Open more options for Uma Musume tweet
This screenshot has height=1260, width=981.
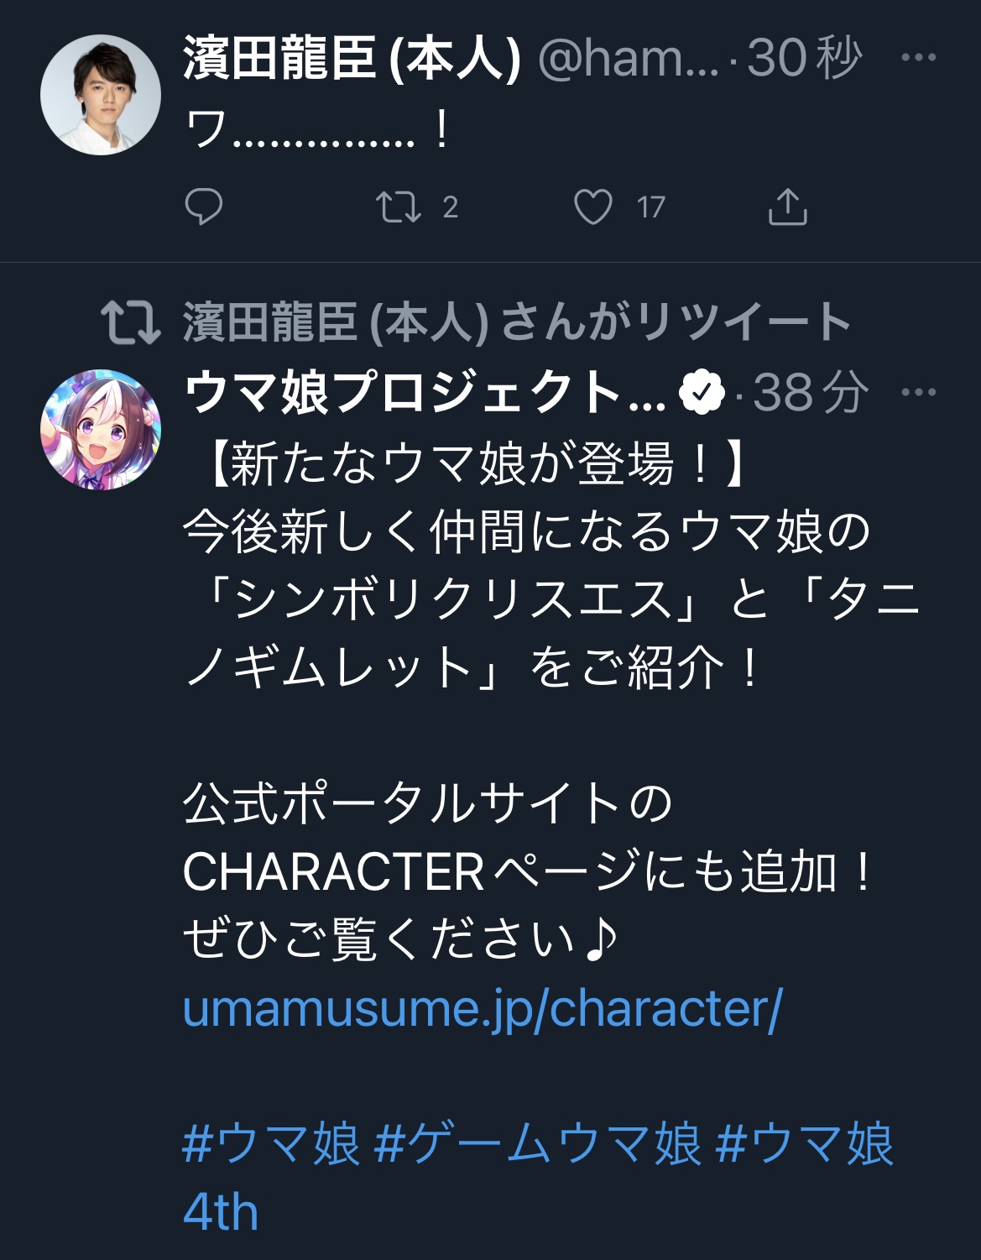918,392
